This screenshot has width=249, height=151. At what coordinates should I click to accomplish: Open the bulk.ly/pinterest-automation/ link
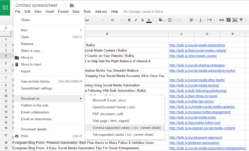[194, 143]
